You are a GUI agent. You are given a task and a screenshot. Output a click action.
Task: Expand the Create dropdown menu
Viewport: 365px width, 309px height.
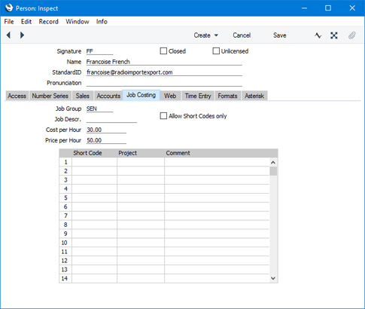click(x=205, y=35)
